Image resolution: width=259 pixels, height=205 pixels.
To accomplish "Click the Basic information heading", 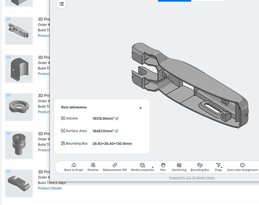I will click(74, 107).
